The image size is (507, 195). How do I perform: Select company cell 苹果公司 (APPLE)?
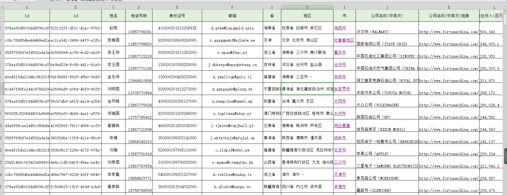click(387, 150)
